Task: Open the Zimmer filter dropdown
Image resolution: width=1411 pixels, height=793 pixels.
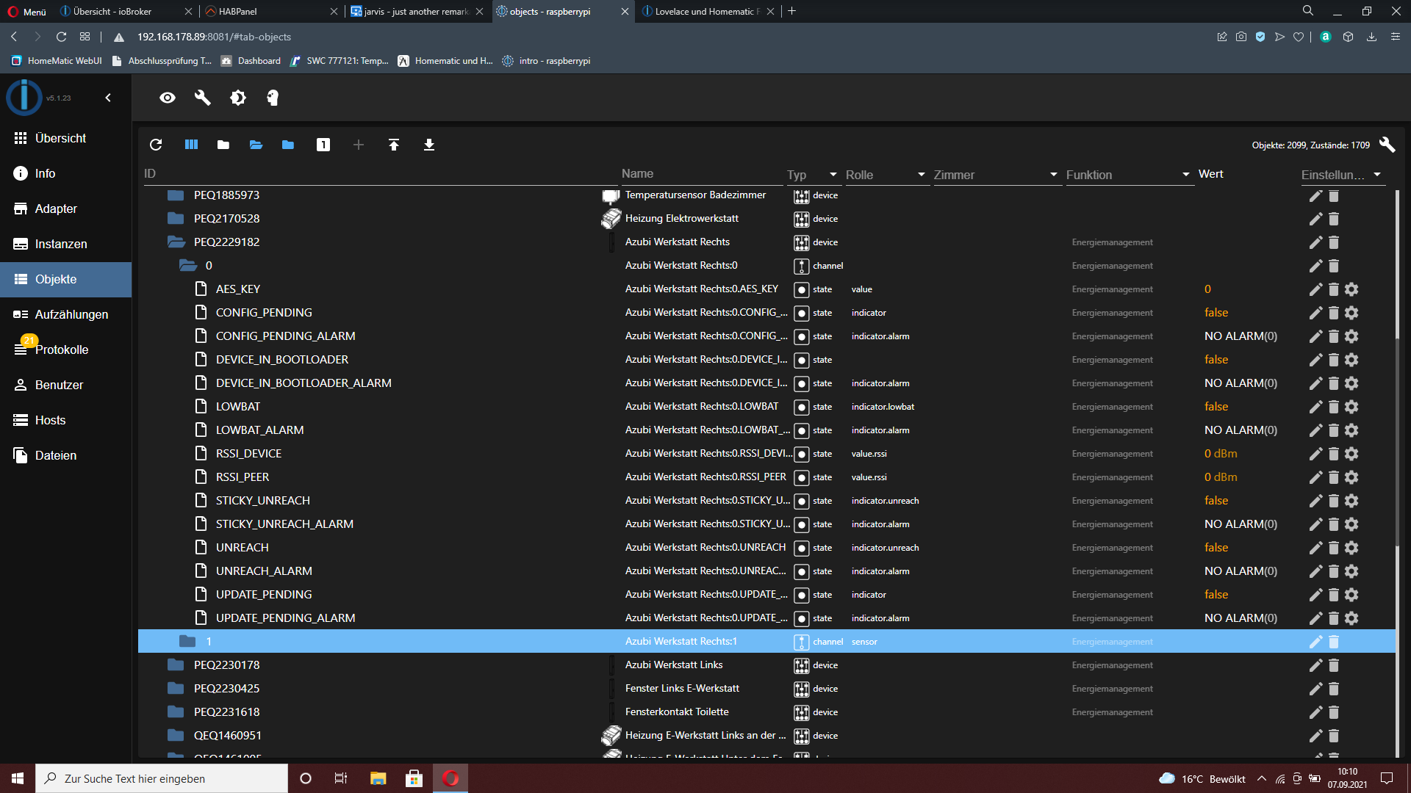Action: pos(1053,175)
